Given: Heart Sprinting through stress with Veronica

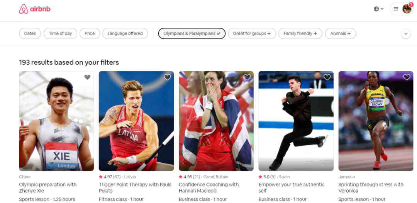Looking at the screenshot, I should (407, 77).
